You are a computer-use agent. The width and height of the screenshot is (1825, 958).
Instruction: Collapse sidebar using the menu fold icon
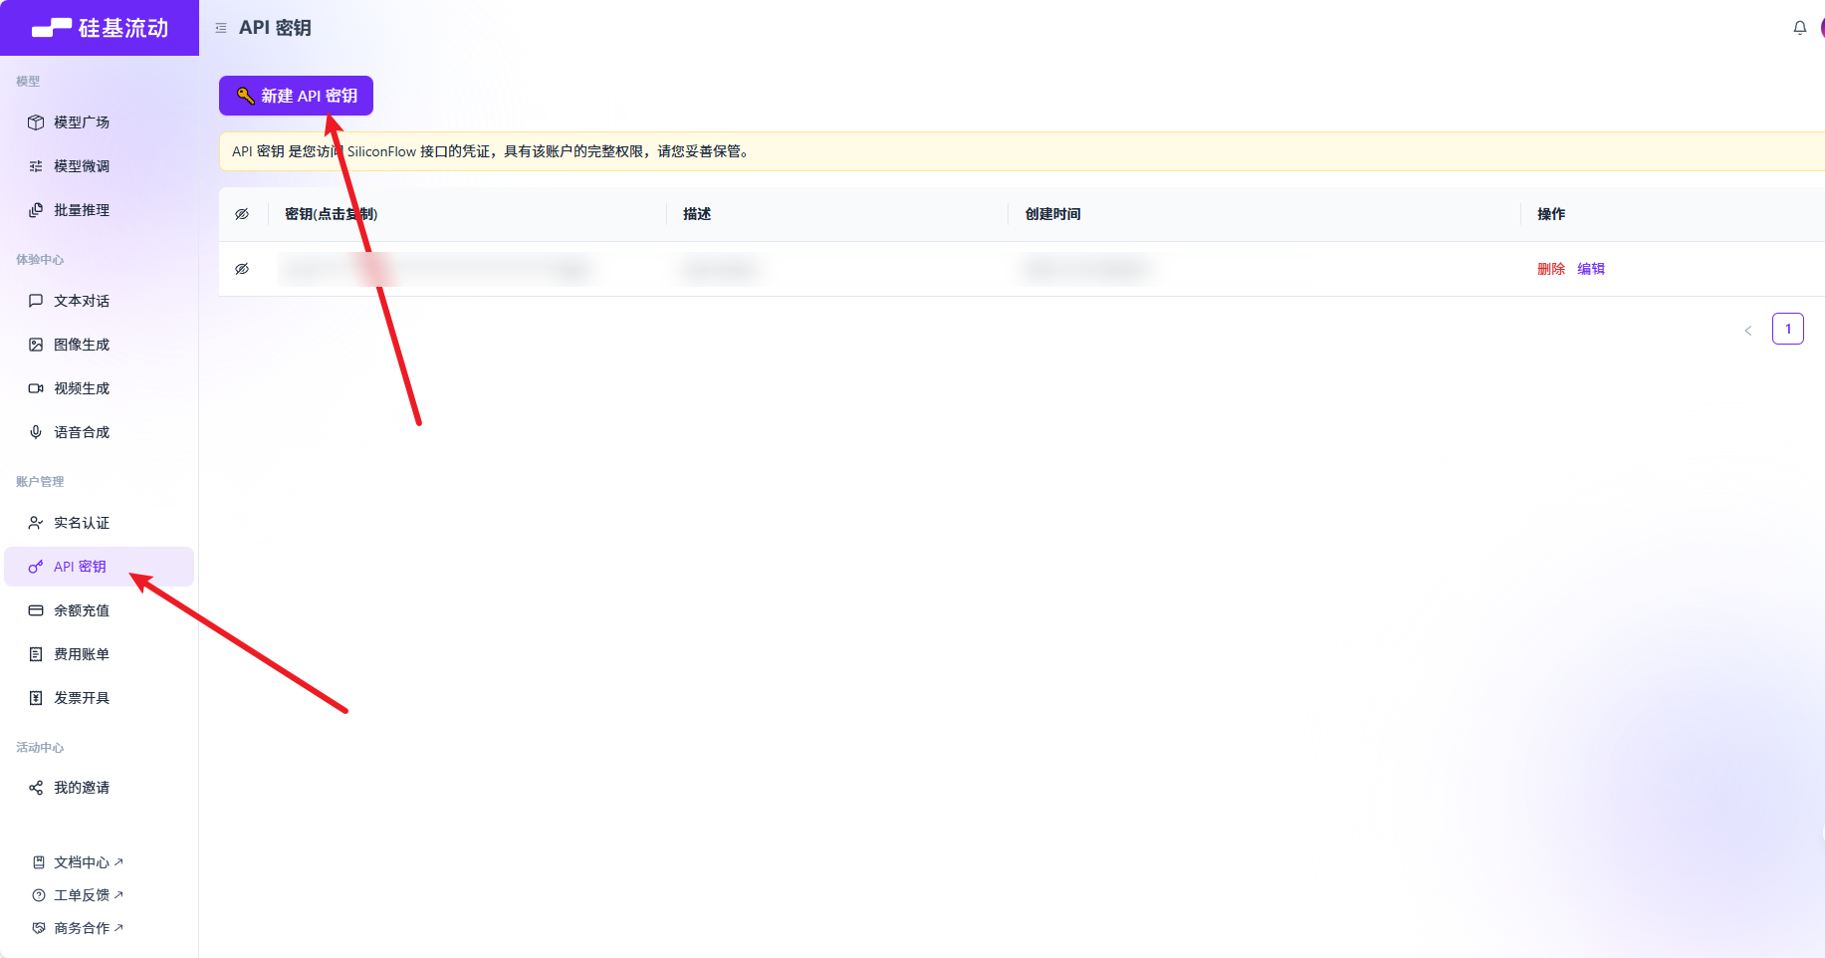click(x=221, y=28)
